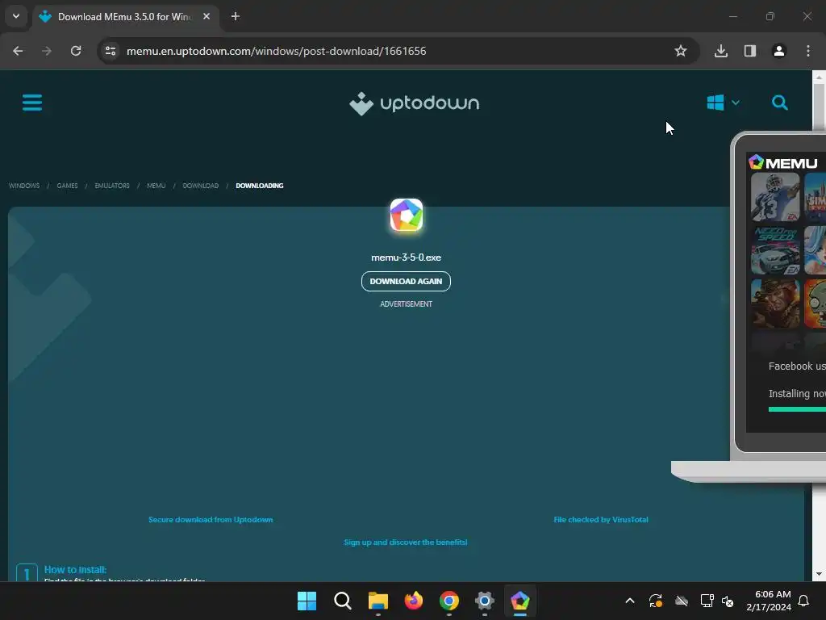Click the football game thumbnail in MEmu ad
Image resolution: width=826 pixels, height=620 pixels.
[x=775, y=197]
